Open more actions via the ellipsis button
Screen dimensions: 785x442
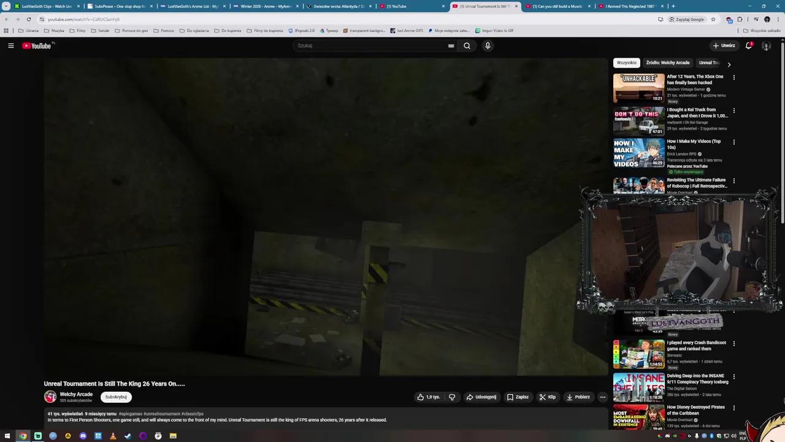pos(603,397)
